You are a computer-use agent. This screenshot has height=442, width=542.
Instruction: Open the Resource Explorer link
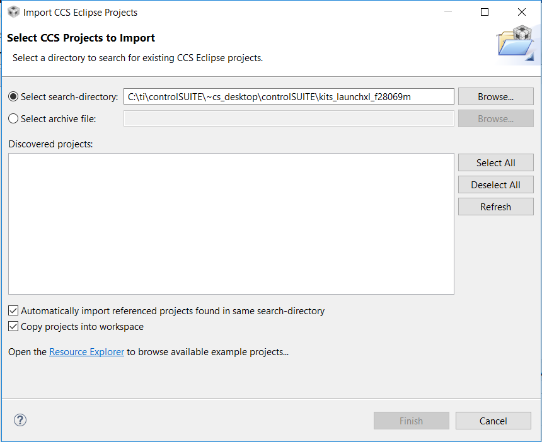[x=86, y=352]
